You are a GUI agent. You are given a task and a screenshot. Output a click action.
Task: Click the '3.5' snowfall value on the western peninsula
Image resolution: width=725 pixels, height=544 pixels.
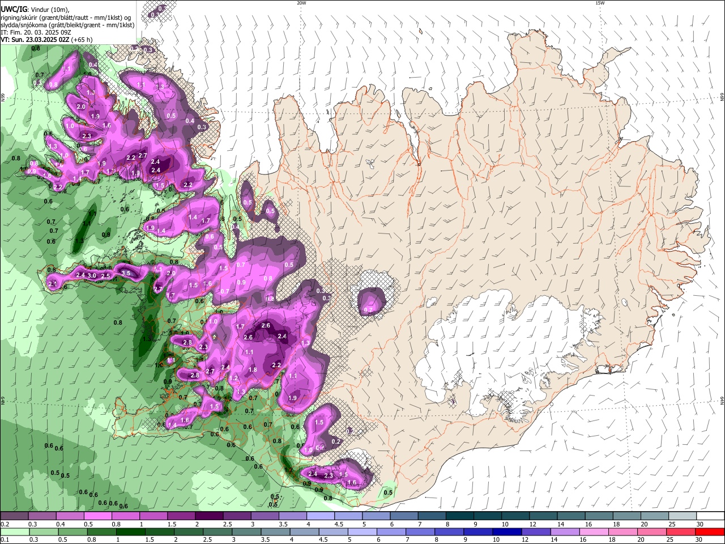tap(126, 273)
